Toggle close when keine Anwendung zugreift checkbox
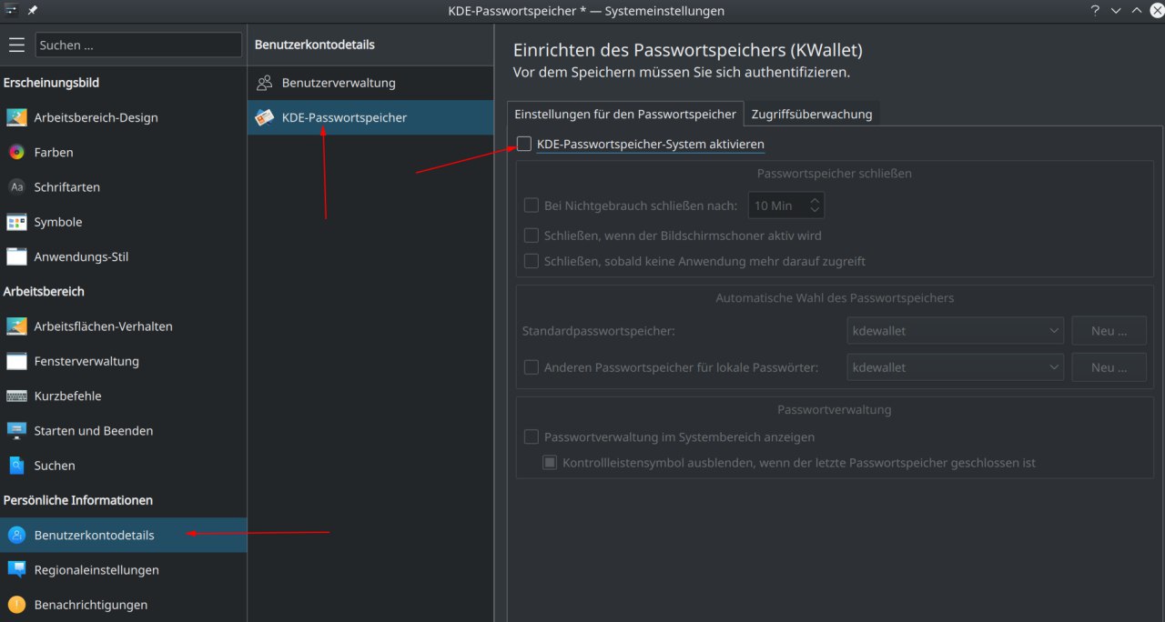This screenshot has width=1165, height=622. [x=532, y=261]
